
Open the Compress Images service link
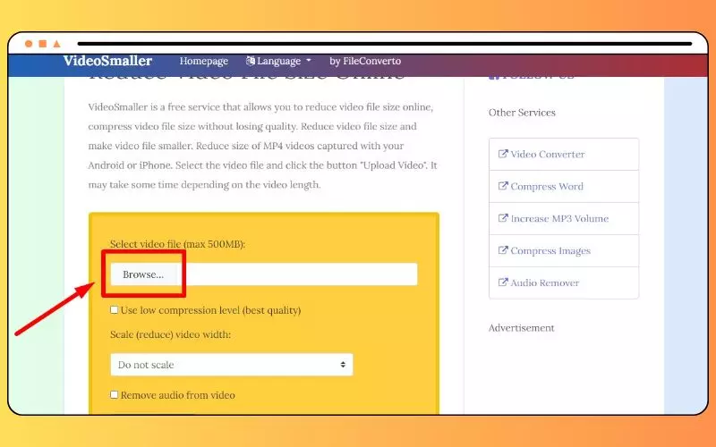point(550,251)
